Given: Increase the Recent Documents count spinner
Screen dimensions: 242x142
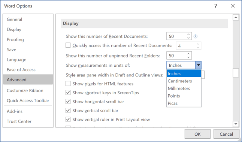Looking at the screenshot, I should click(x=188, y=34).
